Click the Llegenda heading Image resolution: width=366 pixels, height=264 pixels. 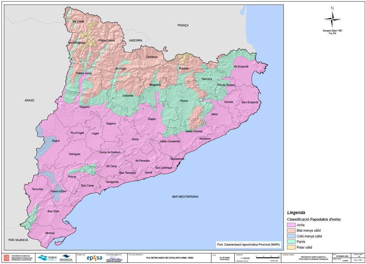point(296,212)
